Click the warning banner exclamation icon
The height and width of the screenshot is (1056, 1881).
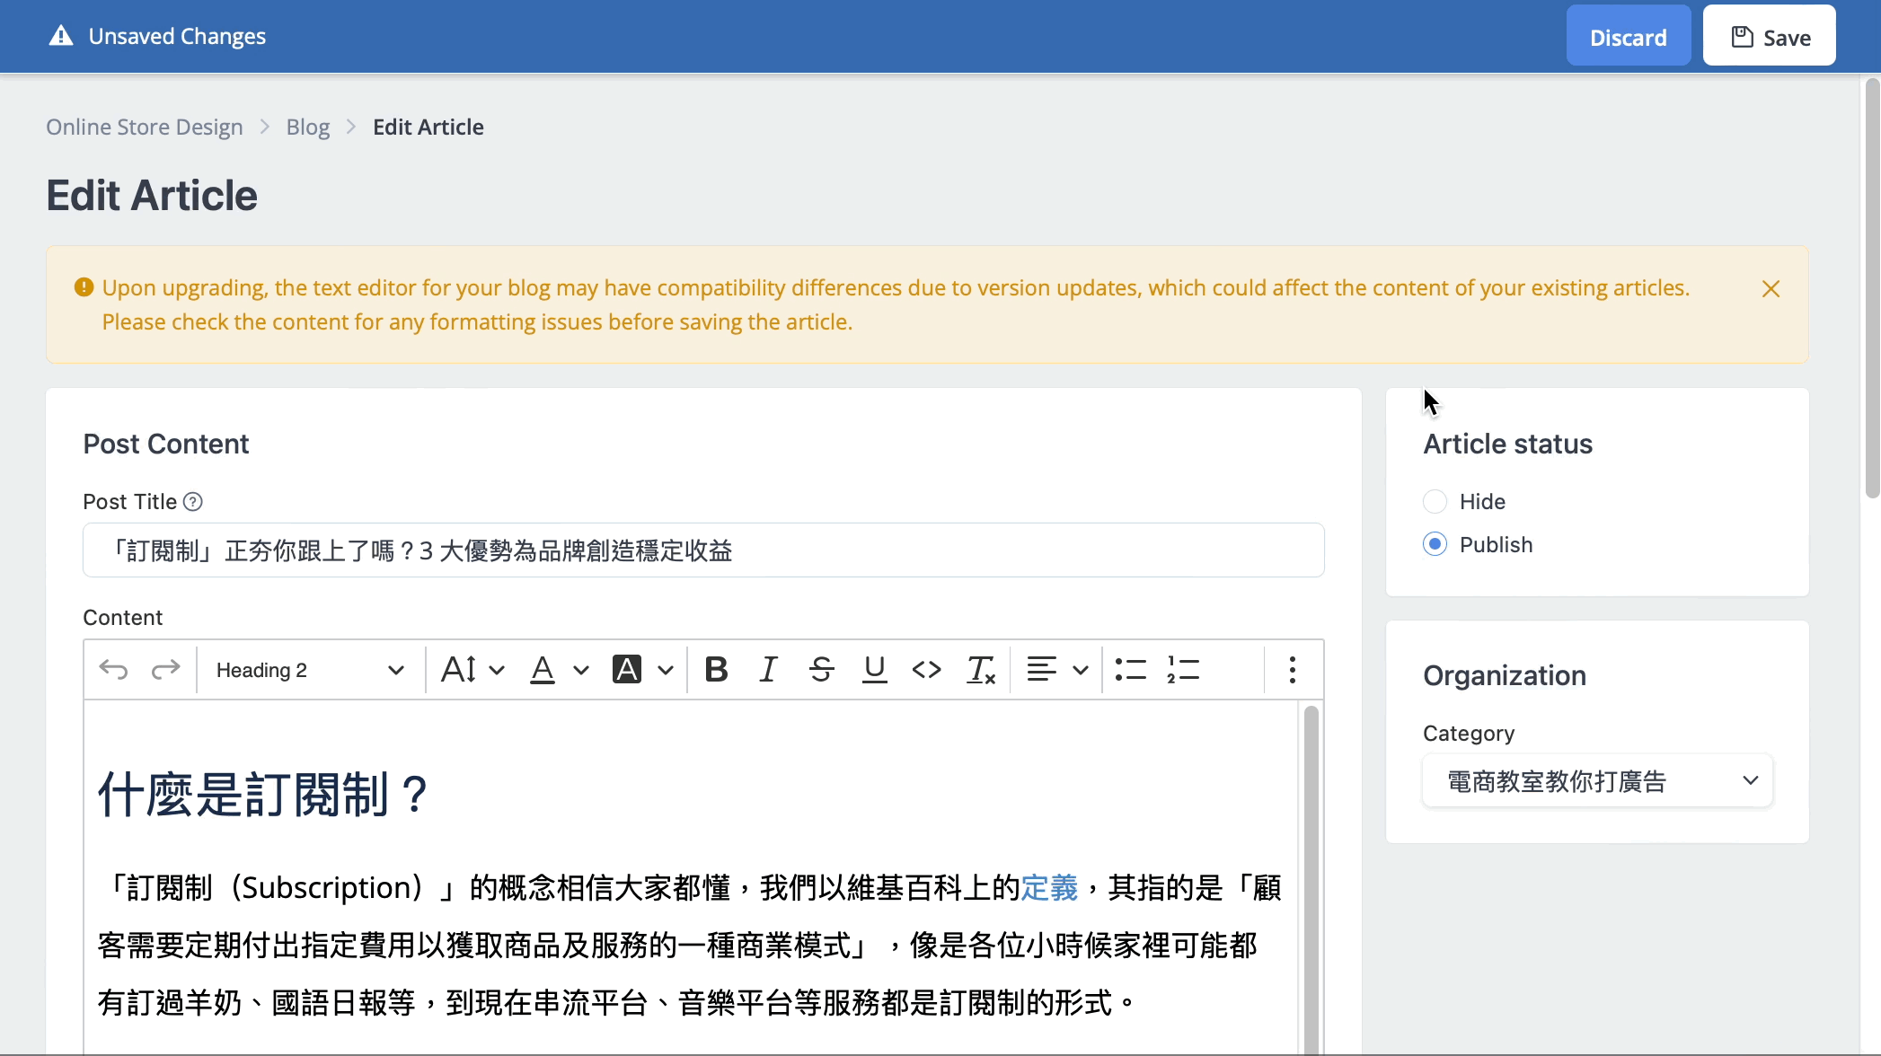coord(84,287)
